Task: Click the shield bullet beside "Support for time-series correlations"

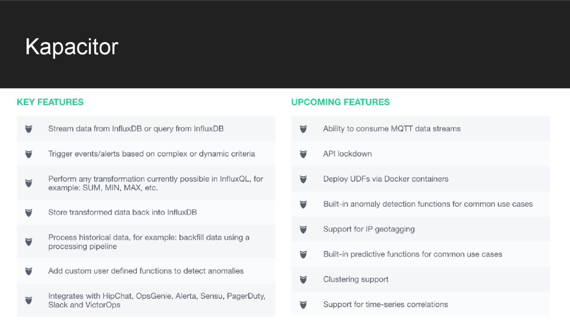Action: [x=303, y=304]
